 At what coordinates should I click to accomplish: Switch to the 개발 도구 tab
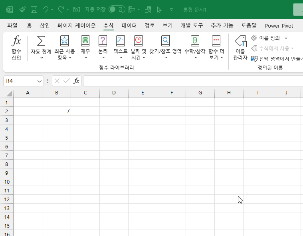click(x=192, y=26)
